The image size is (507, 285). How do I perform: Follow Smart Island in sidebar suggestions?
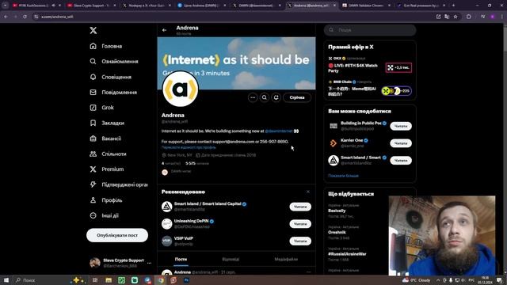pos(401,160)
